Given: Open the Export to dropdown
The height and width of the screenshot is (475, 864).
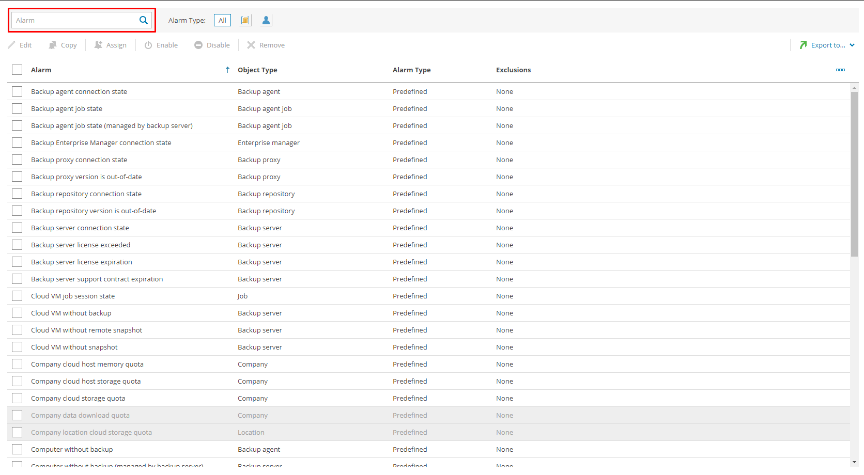Looking at the screenshot, I should (827, 45).
